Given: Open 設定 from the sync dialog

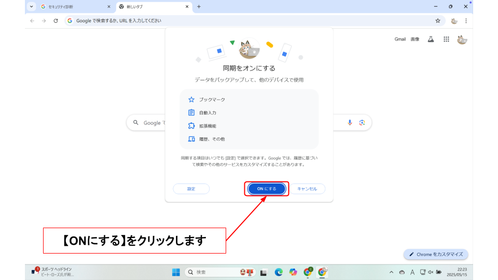Looking at the screenshot, I should (x=191, y=189).
